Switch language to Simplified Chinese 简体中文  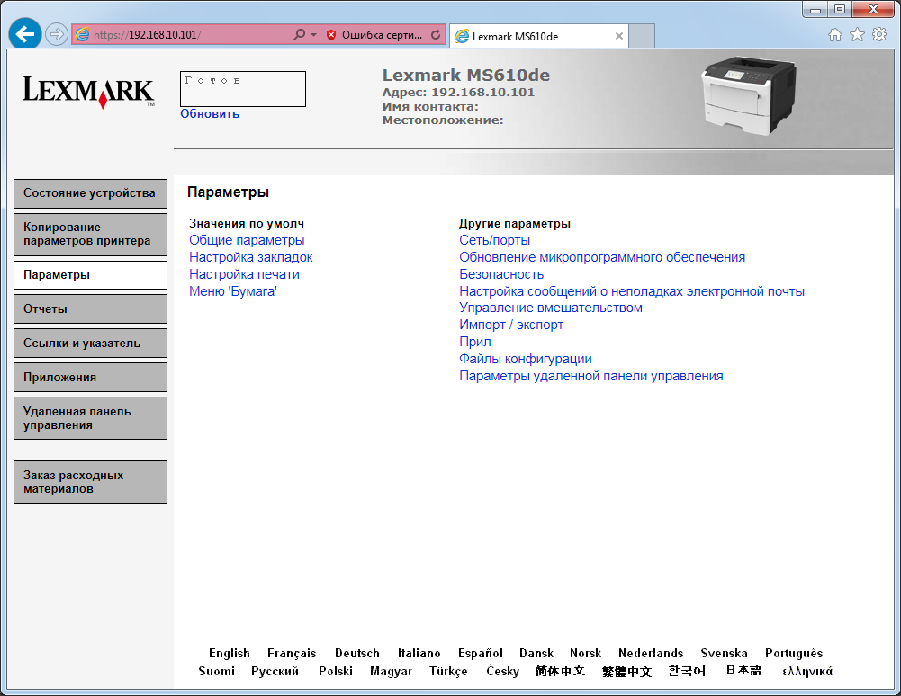560,671
